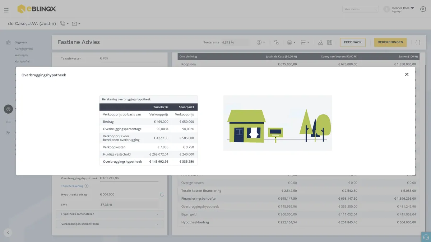The width and height of the screenshot is (431, 242).
Task: Click the Hypotheekbedrag refresh icon
Action: 162,195
